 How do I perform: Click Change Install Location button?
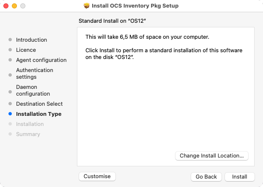point(212,156)
